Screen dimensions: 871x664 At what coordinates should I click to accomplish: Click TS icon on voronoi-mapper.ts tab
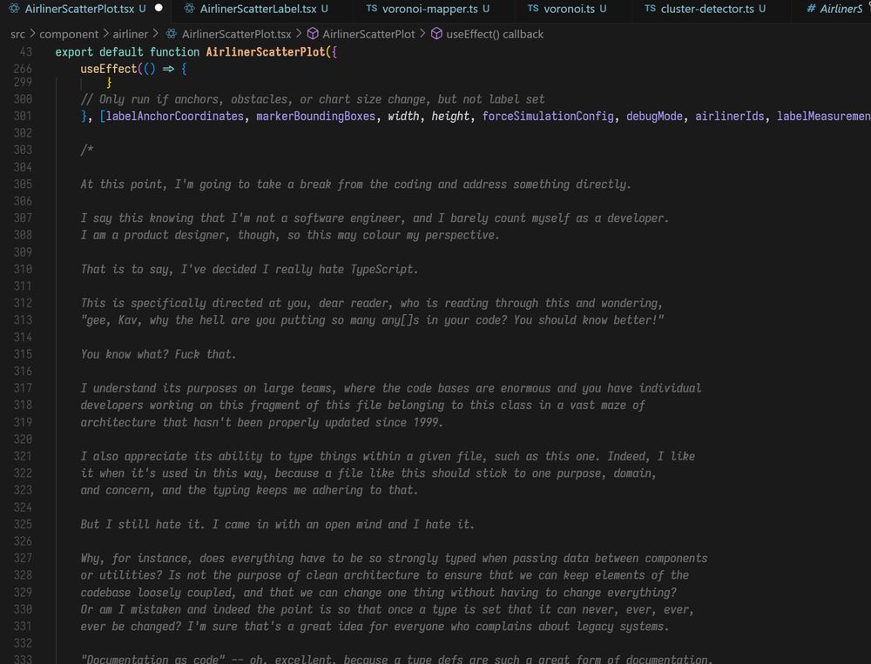tap(372, 9)
